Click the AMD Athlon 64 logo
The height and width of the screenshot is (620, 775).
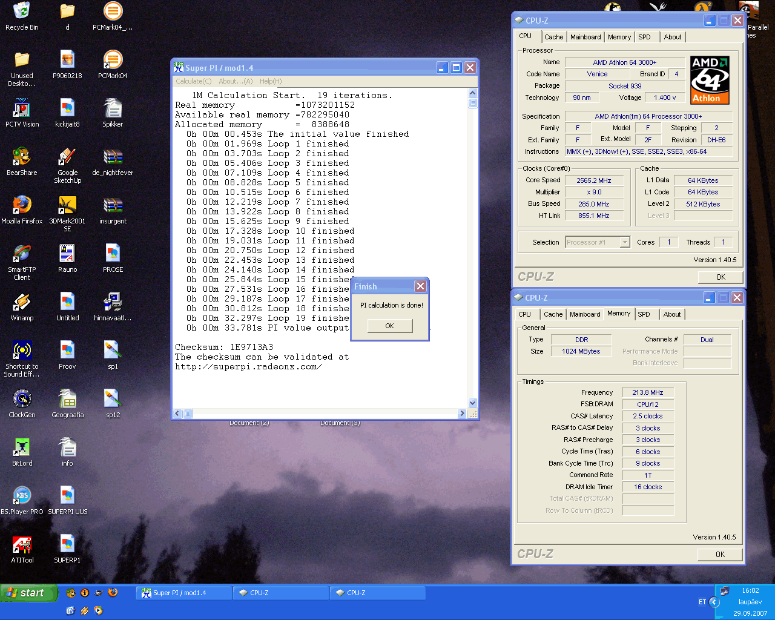(x=710, y=80)
